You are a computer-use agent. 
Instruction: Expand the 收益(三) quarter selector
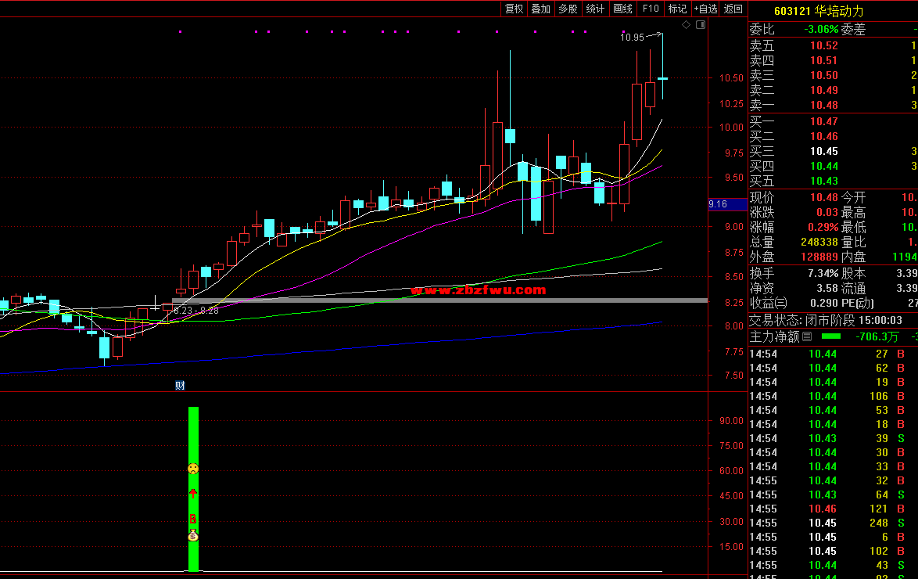[x=768, y=304]
